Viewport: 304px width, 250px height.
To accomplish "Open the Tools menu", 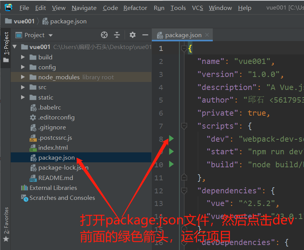I will pyautogui.click(x=178, y=8).
